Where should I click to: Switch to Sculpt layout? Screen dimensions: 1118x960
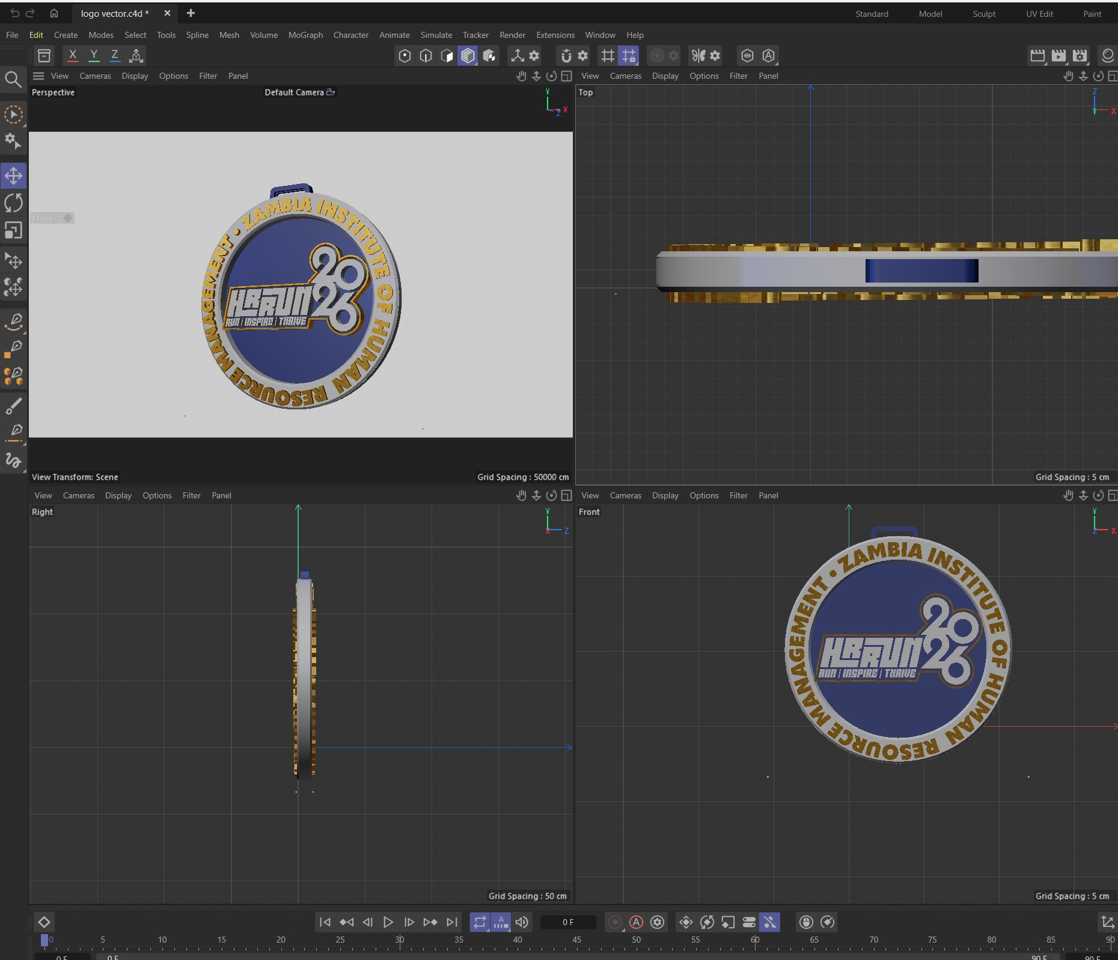click(x=984, y=14)
